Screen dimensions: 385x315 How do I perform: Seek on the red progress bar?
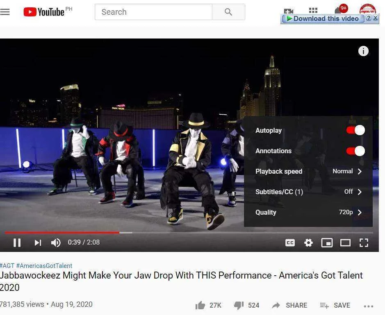[x=62, y=232]
